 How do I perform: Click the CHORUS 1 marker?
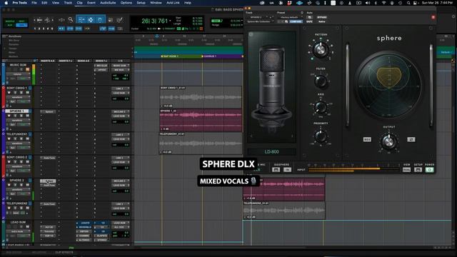click(209, 56)
